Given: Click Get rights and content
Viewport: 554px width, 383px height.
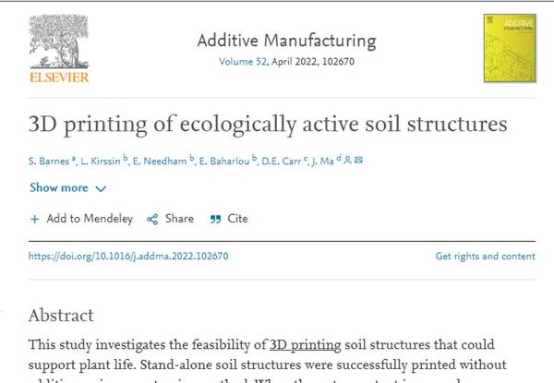Looking at the screenshot, I should 485,257.
